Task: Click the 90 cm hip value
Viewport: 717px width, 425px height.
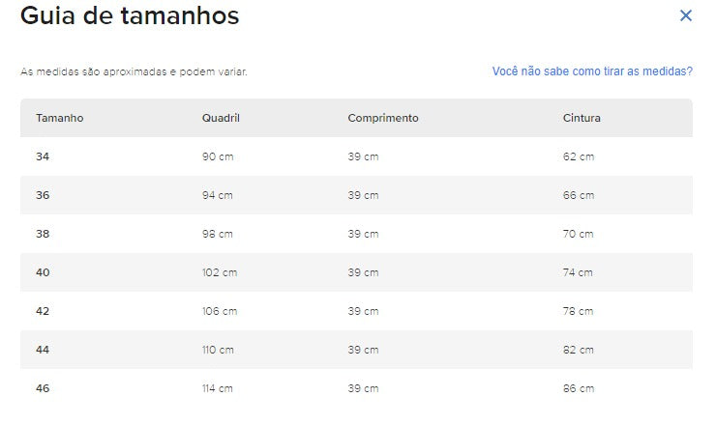Action: click(218, 156)
